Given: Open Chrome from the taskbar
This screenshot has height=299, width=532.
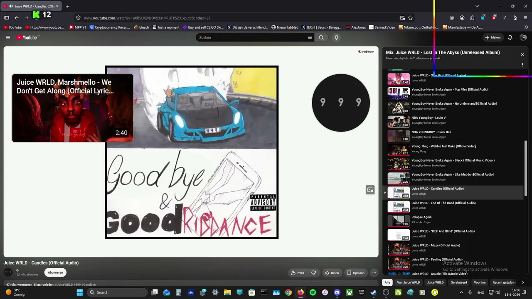Looking at the screenshot, I should coord(288,292).
